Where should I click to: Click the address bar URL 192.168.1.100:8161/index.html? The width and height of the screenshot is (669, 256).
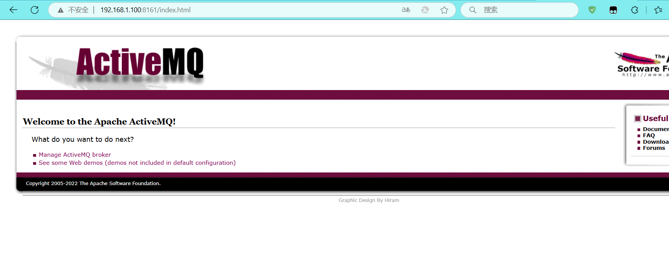point(146,10)
